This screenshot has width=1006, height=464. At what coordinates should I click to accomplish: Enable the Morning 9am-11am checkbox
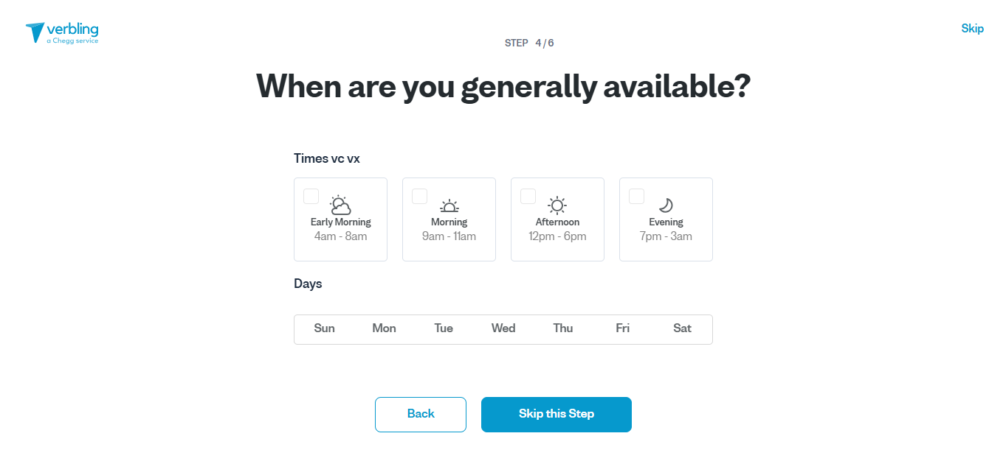pos(419,195)
